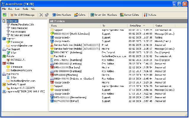Open the Options toolbar icon
The height and width of the screenshot is (118, 189).
[150, 15]
